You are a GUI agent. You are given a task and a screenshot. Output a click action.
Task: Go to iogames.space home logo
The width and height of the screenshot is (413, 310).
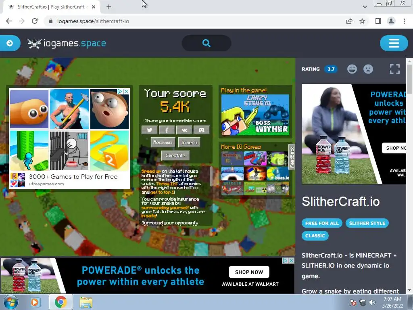pyautogui.click(x=67, y=43)
